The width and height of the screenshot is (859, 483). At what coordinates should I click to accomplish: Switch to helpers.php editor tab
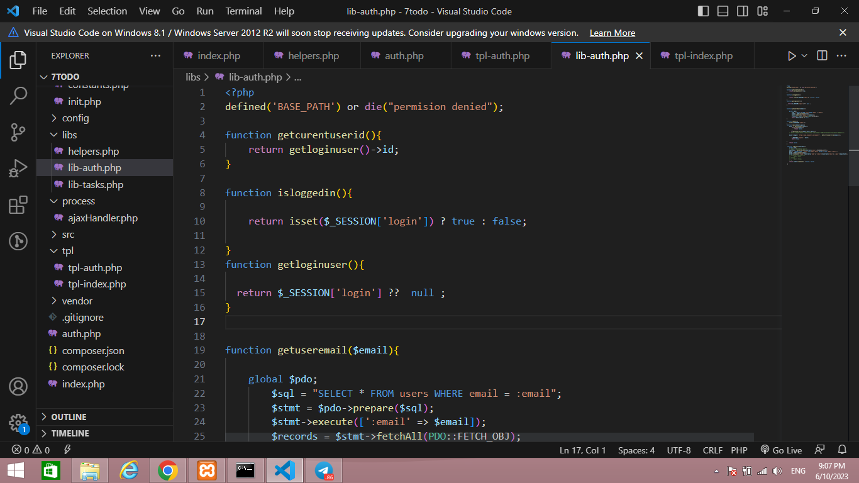313,56
